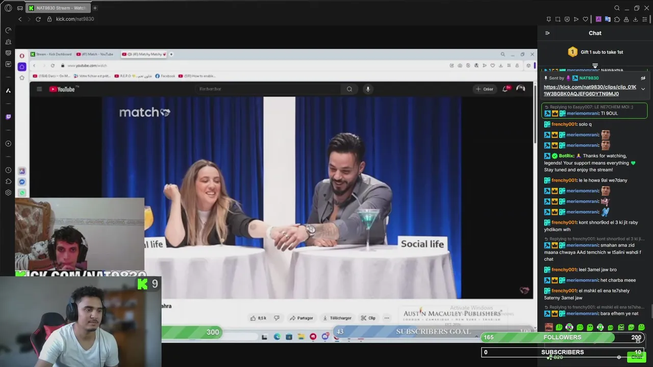The image size is (653, 367).
Task: Click the green Chat button
Action: coord(636,357)
